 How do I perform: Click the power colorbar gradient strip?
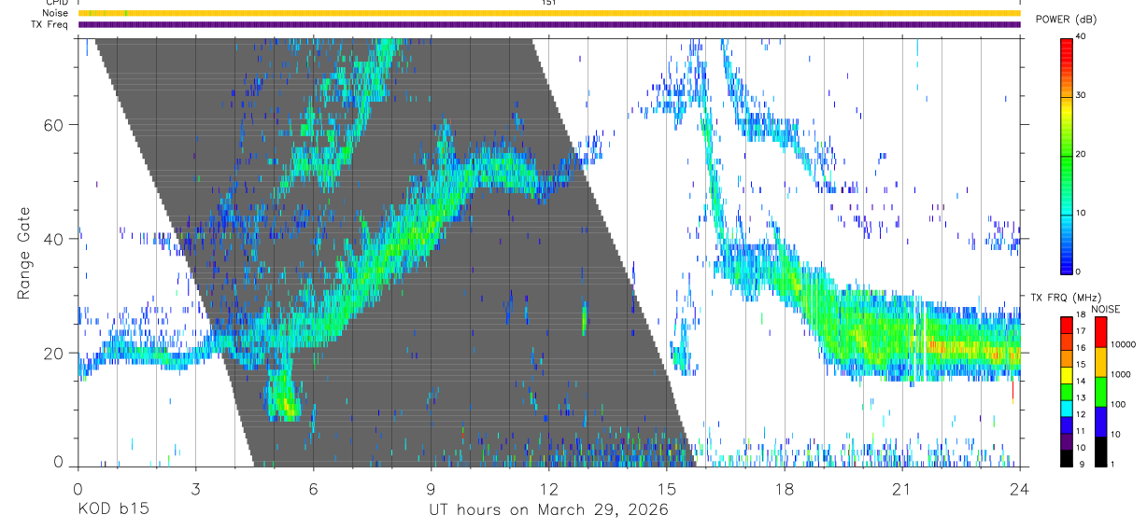coord(1067,155)
